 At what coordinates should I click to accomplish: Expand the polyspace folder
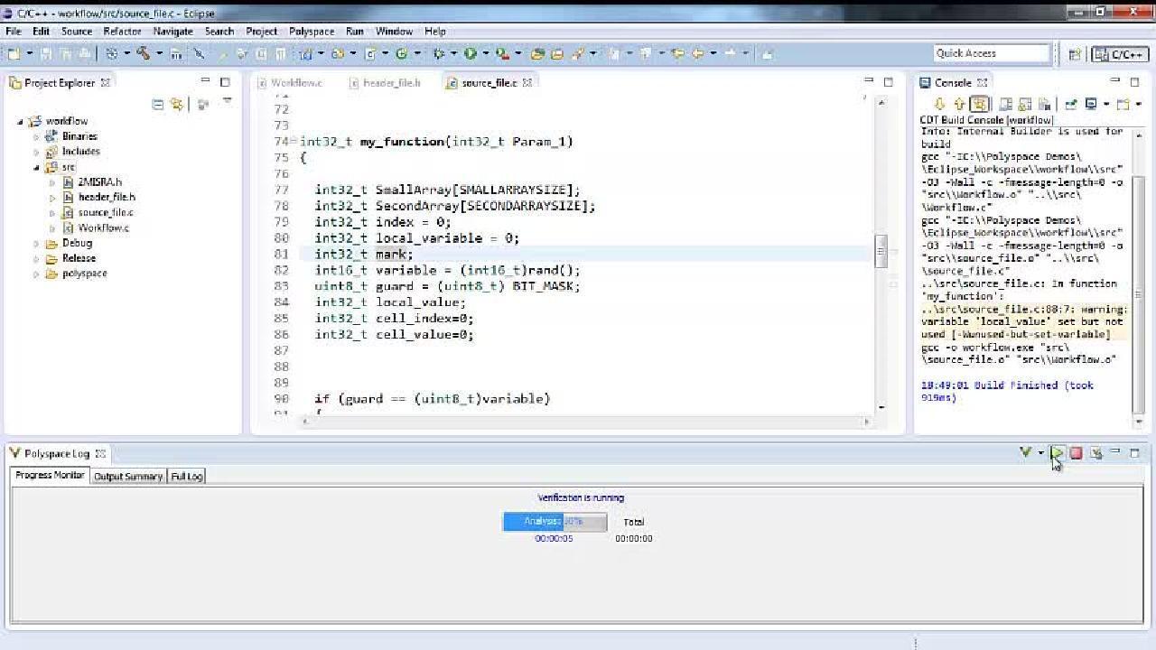tap(37, 274)
